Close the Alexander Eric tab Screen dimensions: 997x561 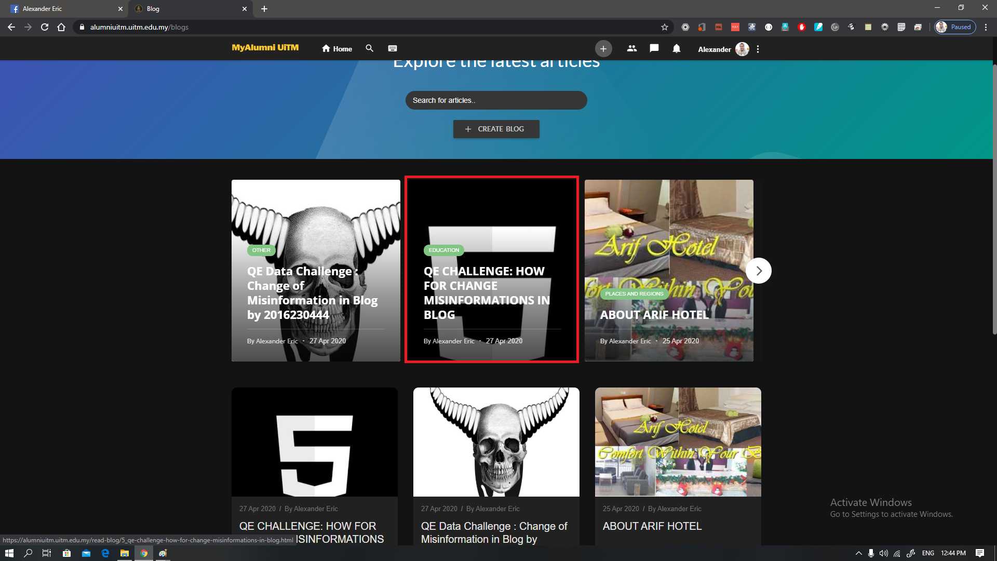(x=120, y=9)
